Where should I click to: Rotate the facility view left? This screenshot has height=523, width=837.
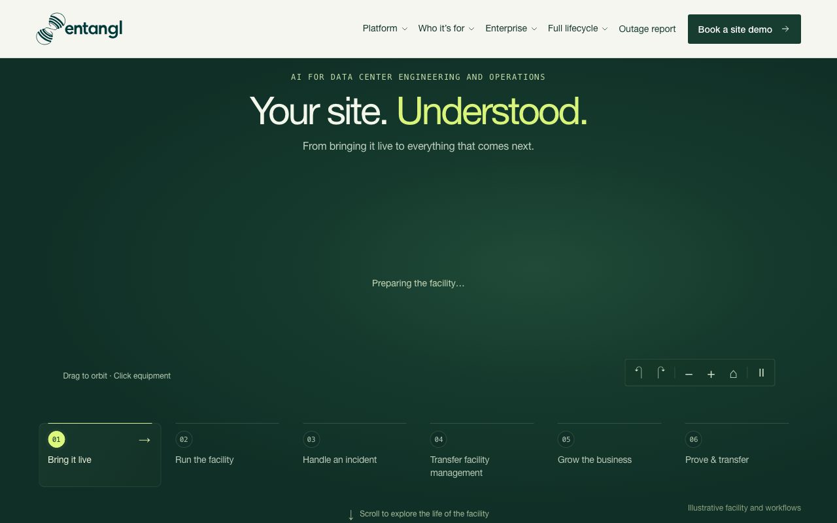pos(639,373)
